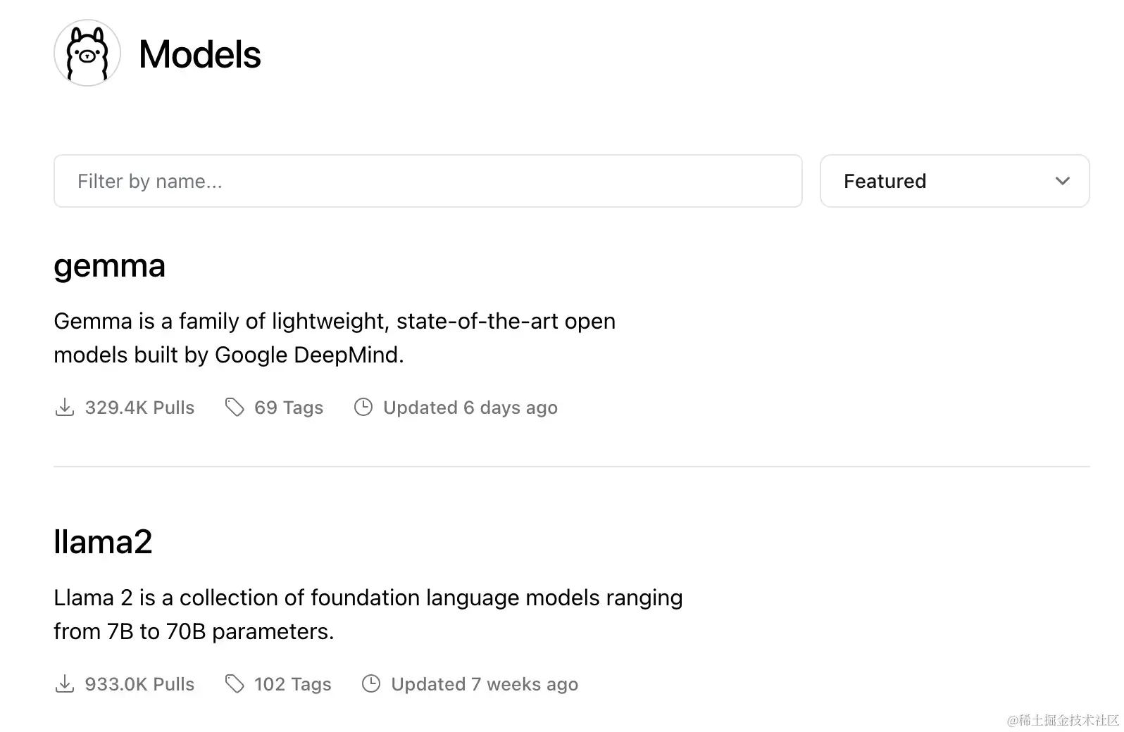View llama2's 102 Tags
Viewport: 1124px width, 732px height.
point(292,684)
